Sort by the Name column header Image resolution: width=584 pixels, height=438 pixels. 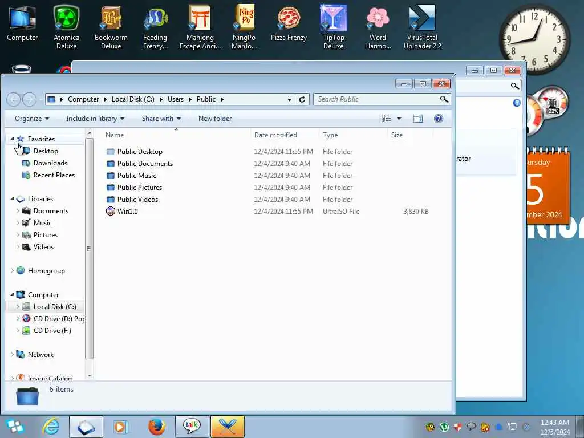coord(176,135)
